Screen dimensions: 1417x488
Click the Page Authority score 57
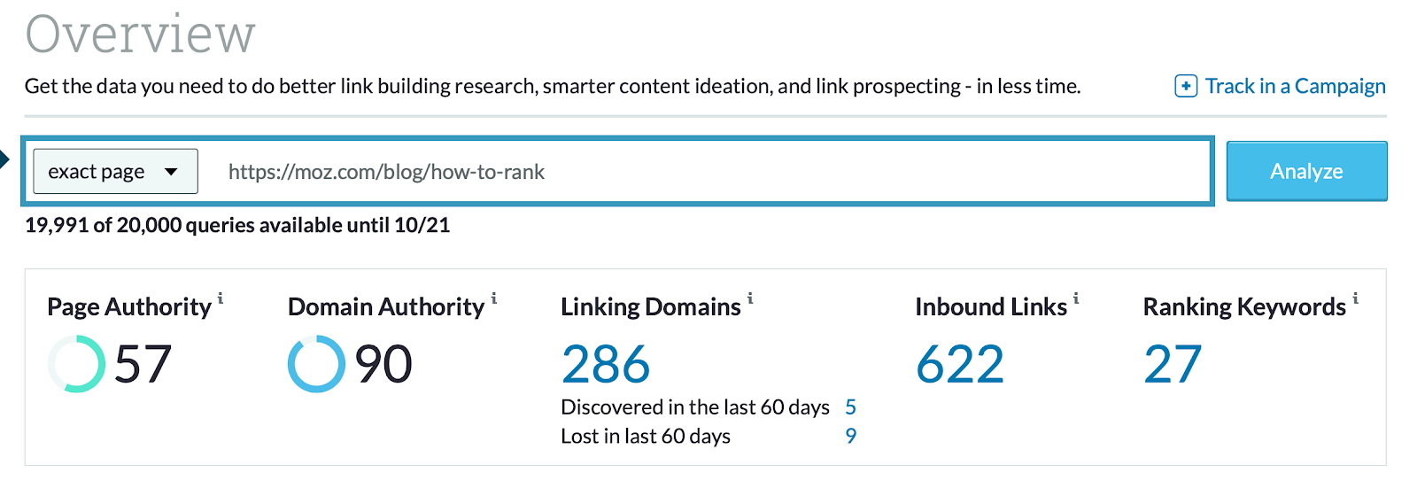(x=143, y=364)
